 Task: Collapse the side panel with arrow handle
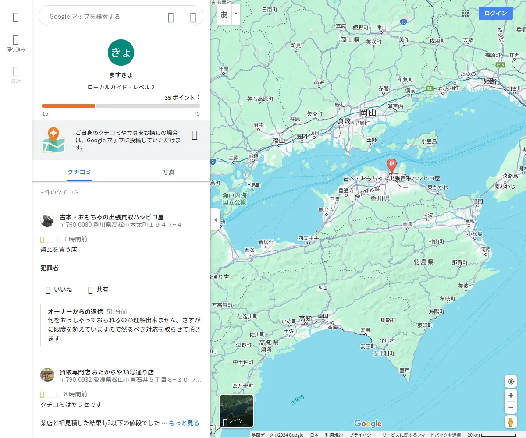pyautogui.click(x=216, y=219)
